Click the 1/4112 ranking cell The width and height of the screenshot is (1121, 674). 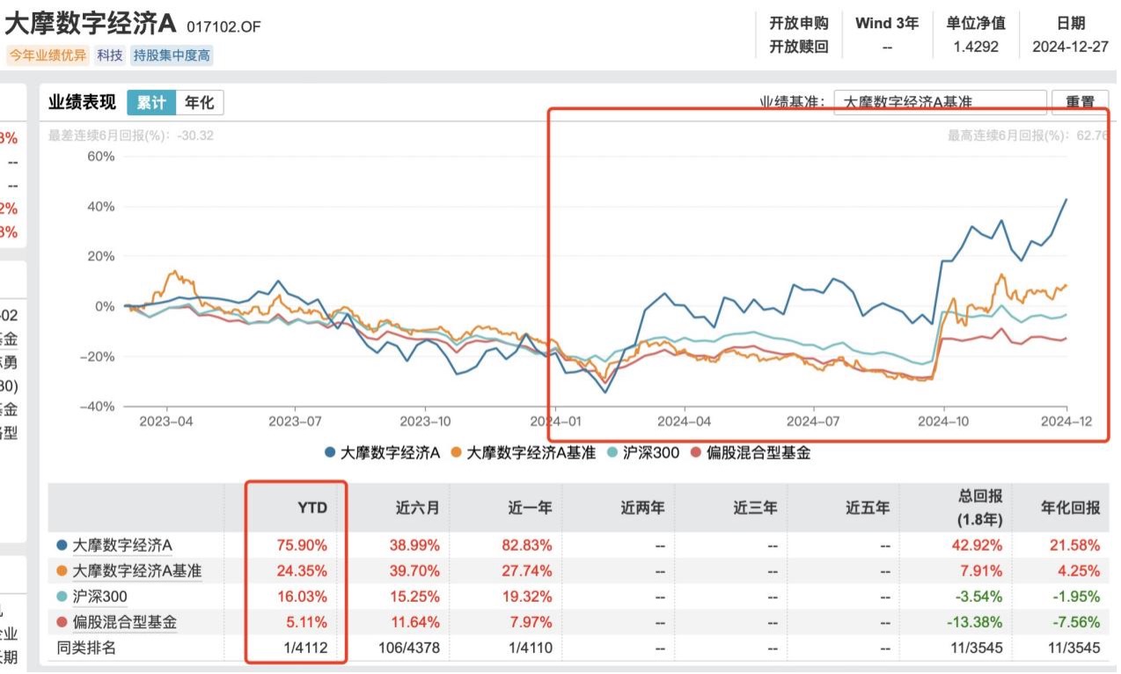[304, 648]
